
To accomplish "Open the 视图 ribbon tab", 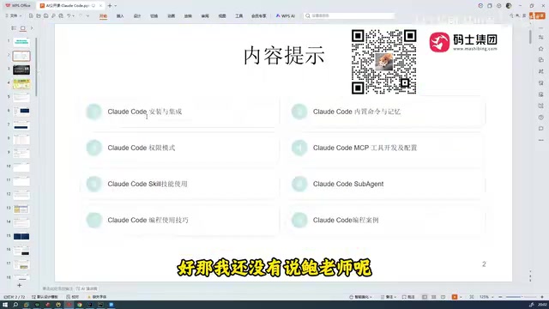I will 222,16.
